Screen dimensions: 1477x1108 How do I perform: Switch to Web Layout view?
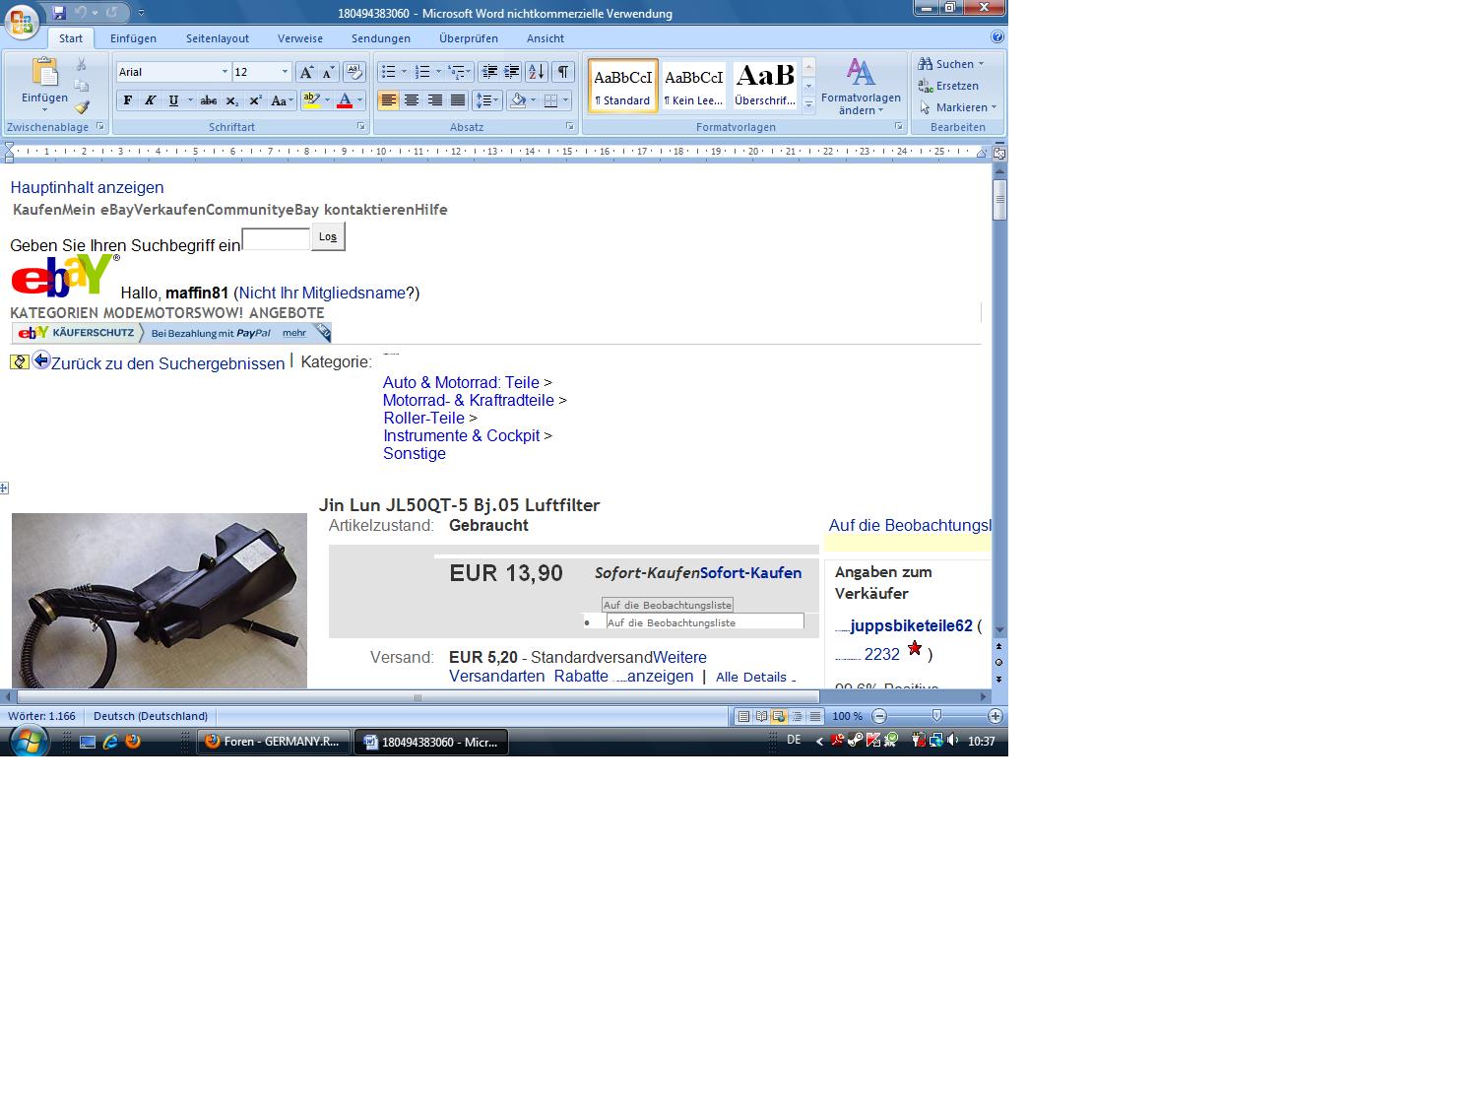(x=779, y=716)
